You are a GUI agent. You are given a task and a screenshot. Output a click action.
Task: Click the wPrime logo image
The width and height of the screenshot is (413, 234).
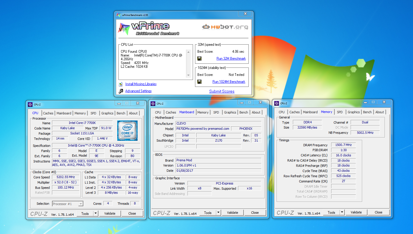pyautogui.click(x=149, y=29)
